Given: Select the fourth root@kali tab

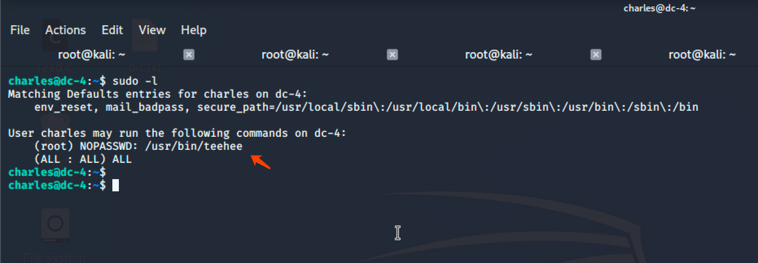Looking at the screenshot, I should (x=702, y=55).
